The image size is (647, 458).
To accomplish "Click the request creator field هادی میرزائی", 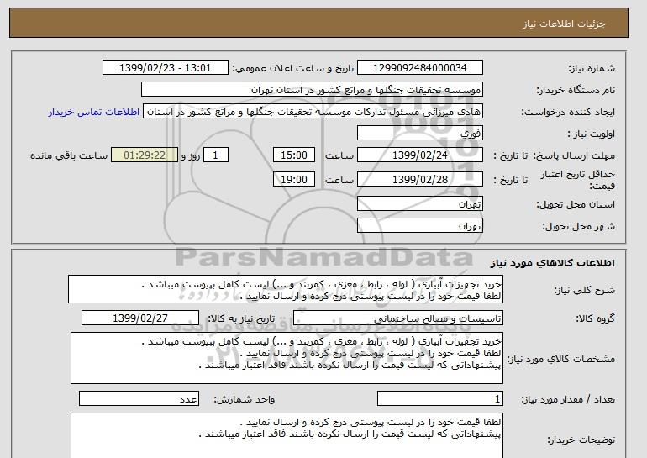I will (x=313, y=112).
